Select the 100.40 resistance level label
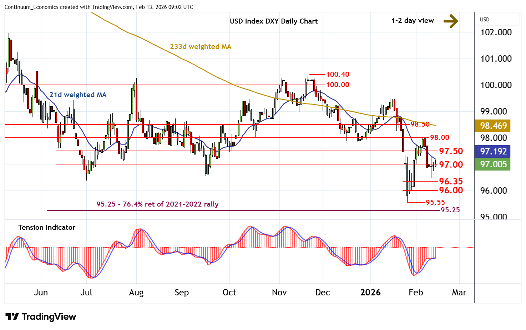Viewport: 526px width, 330px height. tap(338, 74)
